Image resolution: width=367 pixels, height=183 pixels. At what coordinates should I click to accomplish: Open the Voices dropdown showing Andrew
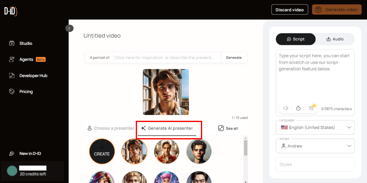(x=315, y=146)
